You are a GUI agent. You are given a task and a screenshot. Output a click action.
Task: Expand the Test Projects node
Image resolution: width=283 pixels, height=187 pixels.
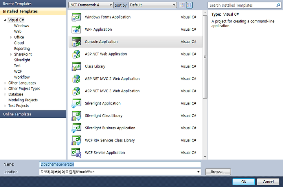pos(5,106)
